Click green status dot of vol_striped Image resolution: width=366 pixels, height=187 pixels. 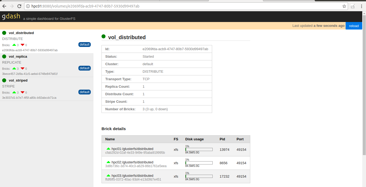4,80
